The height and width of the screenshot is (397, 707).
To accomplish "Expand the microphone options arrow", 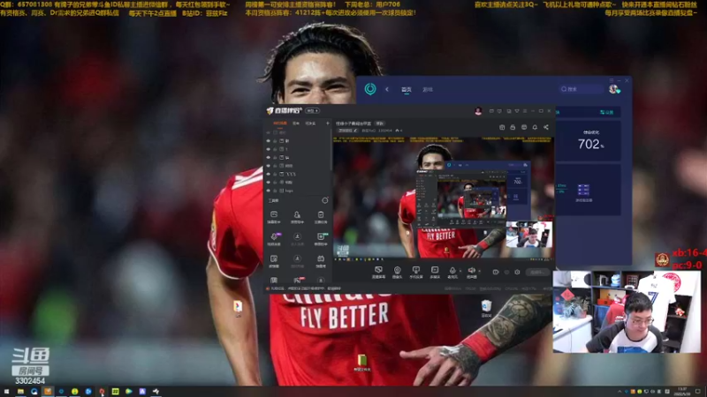I will point(460,271).
